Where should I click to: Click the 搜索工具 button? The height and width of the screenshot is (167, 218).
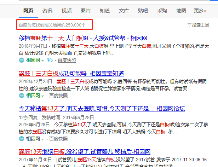tap(200, 25)
